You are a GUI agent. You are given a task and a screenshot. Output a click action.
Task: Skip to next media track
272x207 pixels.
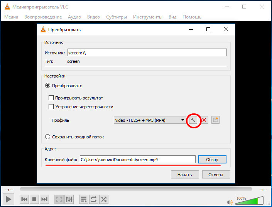[44, 199]
